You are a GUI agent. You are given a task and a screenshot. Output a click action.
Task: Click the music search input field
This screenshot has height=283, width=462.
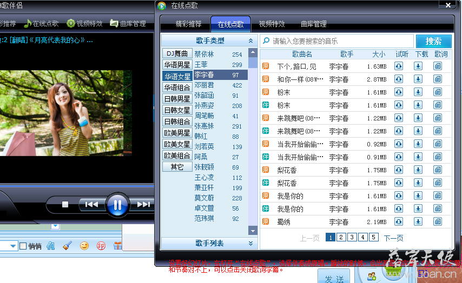[x=337, y=41]
